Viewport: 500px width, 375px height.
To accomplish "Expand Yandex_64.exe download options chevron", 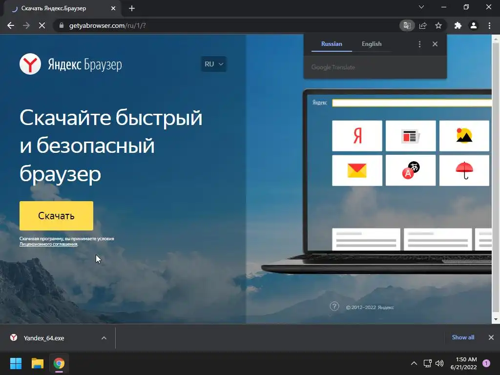I will (x=104, y=338).
